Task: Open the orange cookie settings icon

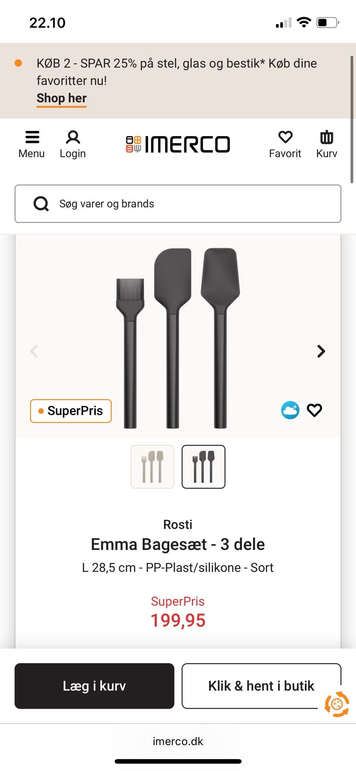Action: pos(337,704)
